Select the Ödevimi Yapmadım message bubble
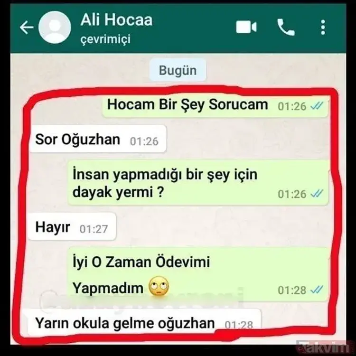 point(198,274)
